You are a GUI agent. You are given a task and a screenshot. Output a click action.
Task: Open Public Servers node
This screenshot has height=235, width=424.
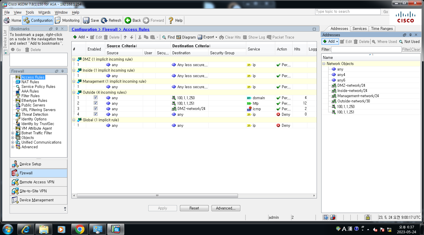pos(33,105)
